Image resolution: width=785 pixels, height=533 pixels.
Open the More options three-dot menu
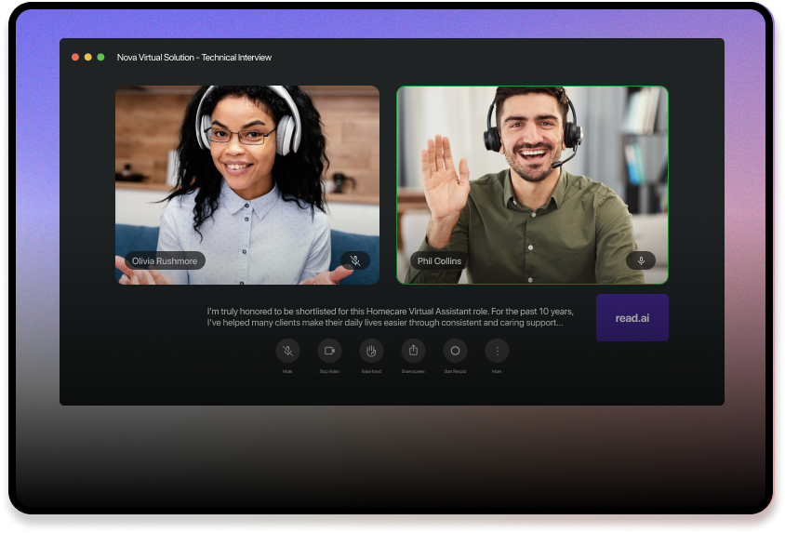[x=497, y=351]
